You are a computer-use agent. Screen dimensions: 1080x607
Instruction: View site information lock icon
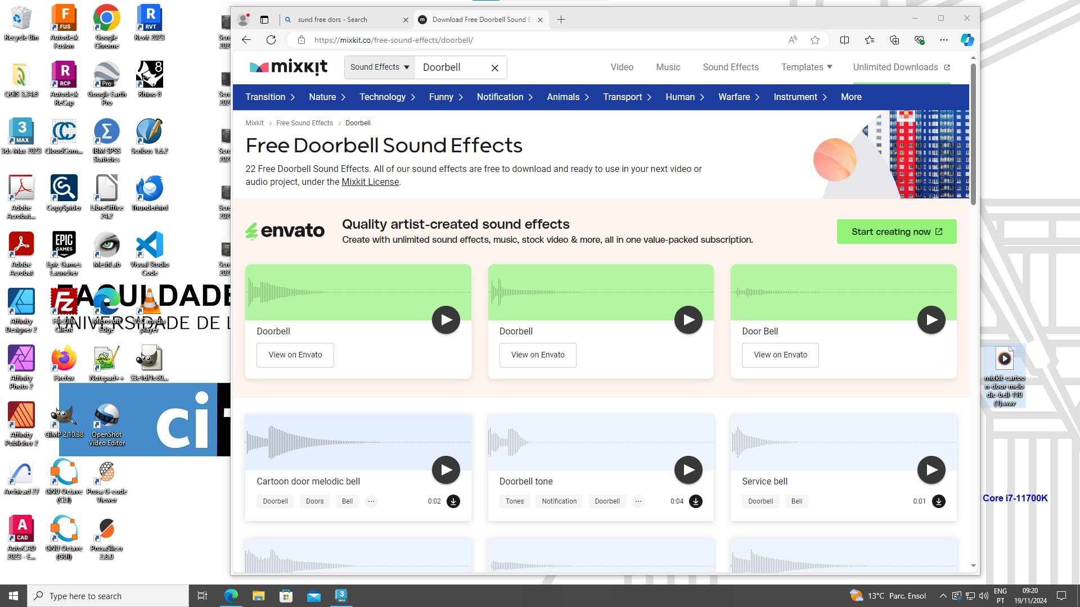(301, 40)
